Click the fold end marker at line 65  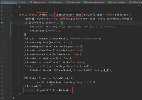pyautogui.click(x=12, y=7)
